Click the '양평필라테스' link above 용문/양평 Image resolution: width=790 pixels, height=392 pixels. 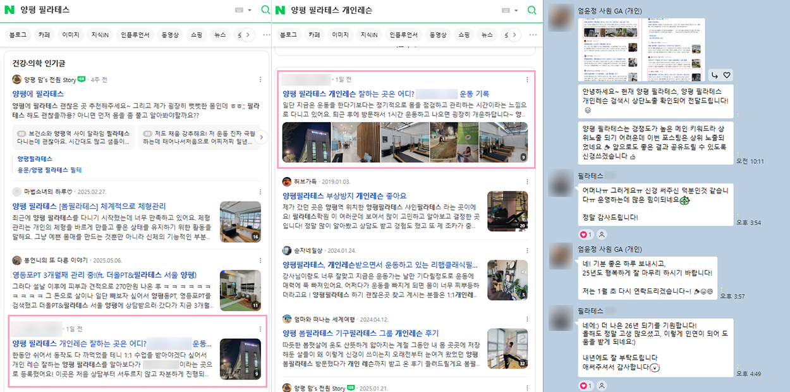point(35,159)
